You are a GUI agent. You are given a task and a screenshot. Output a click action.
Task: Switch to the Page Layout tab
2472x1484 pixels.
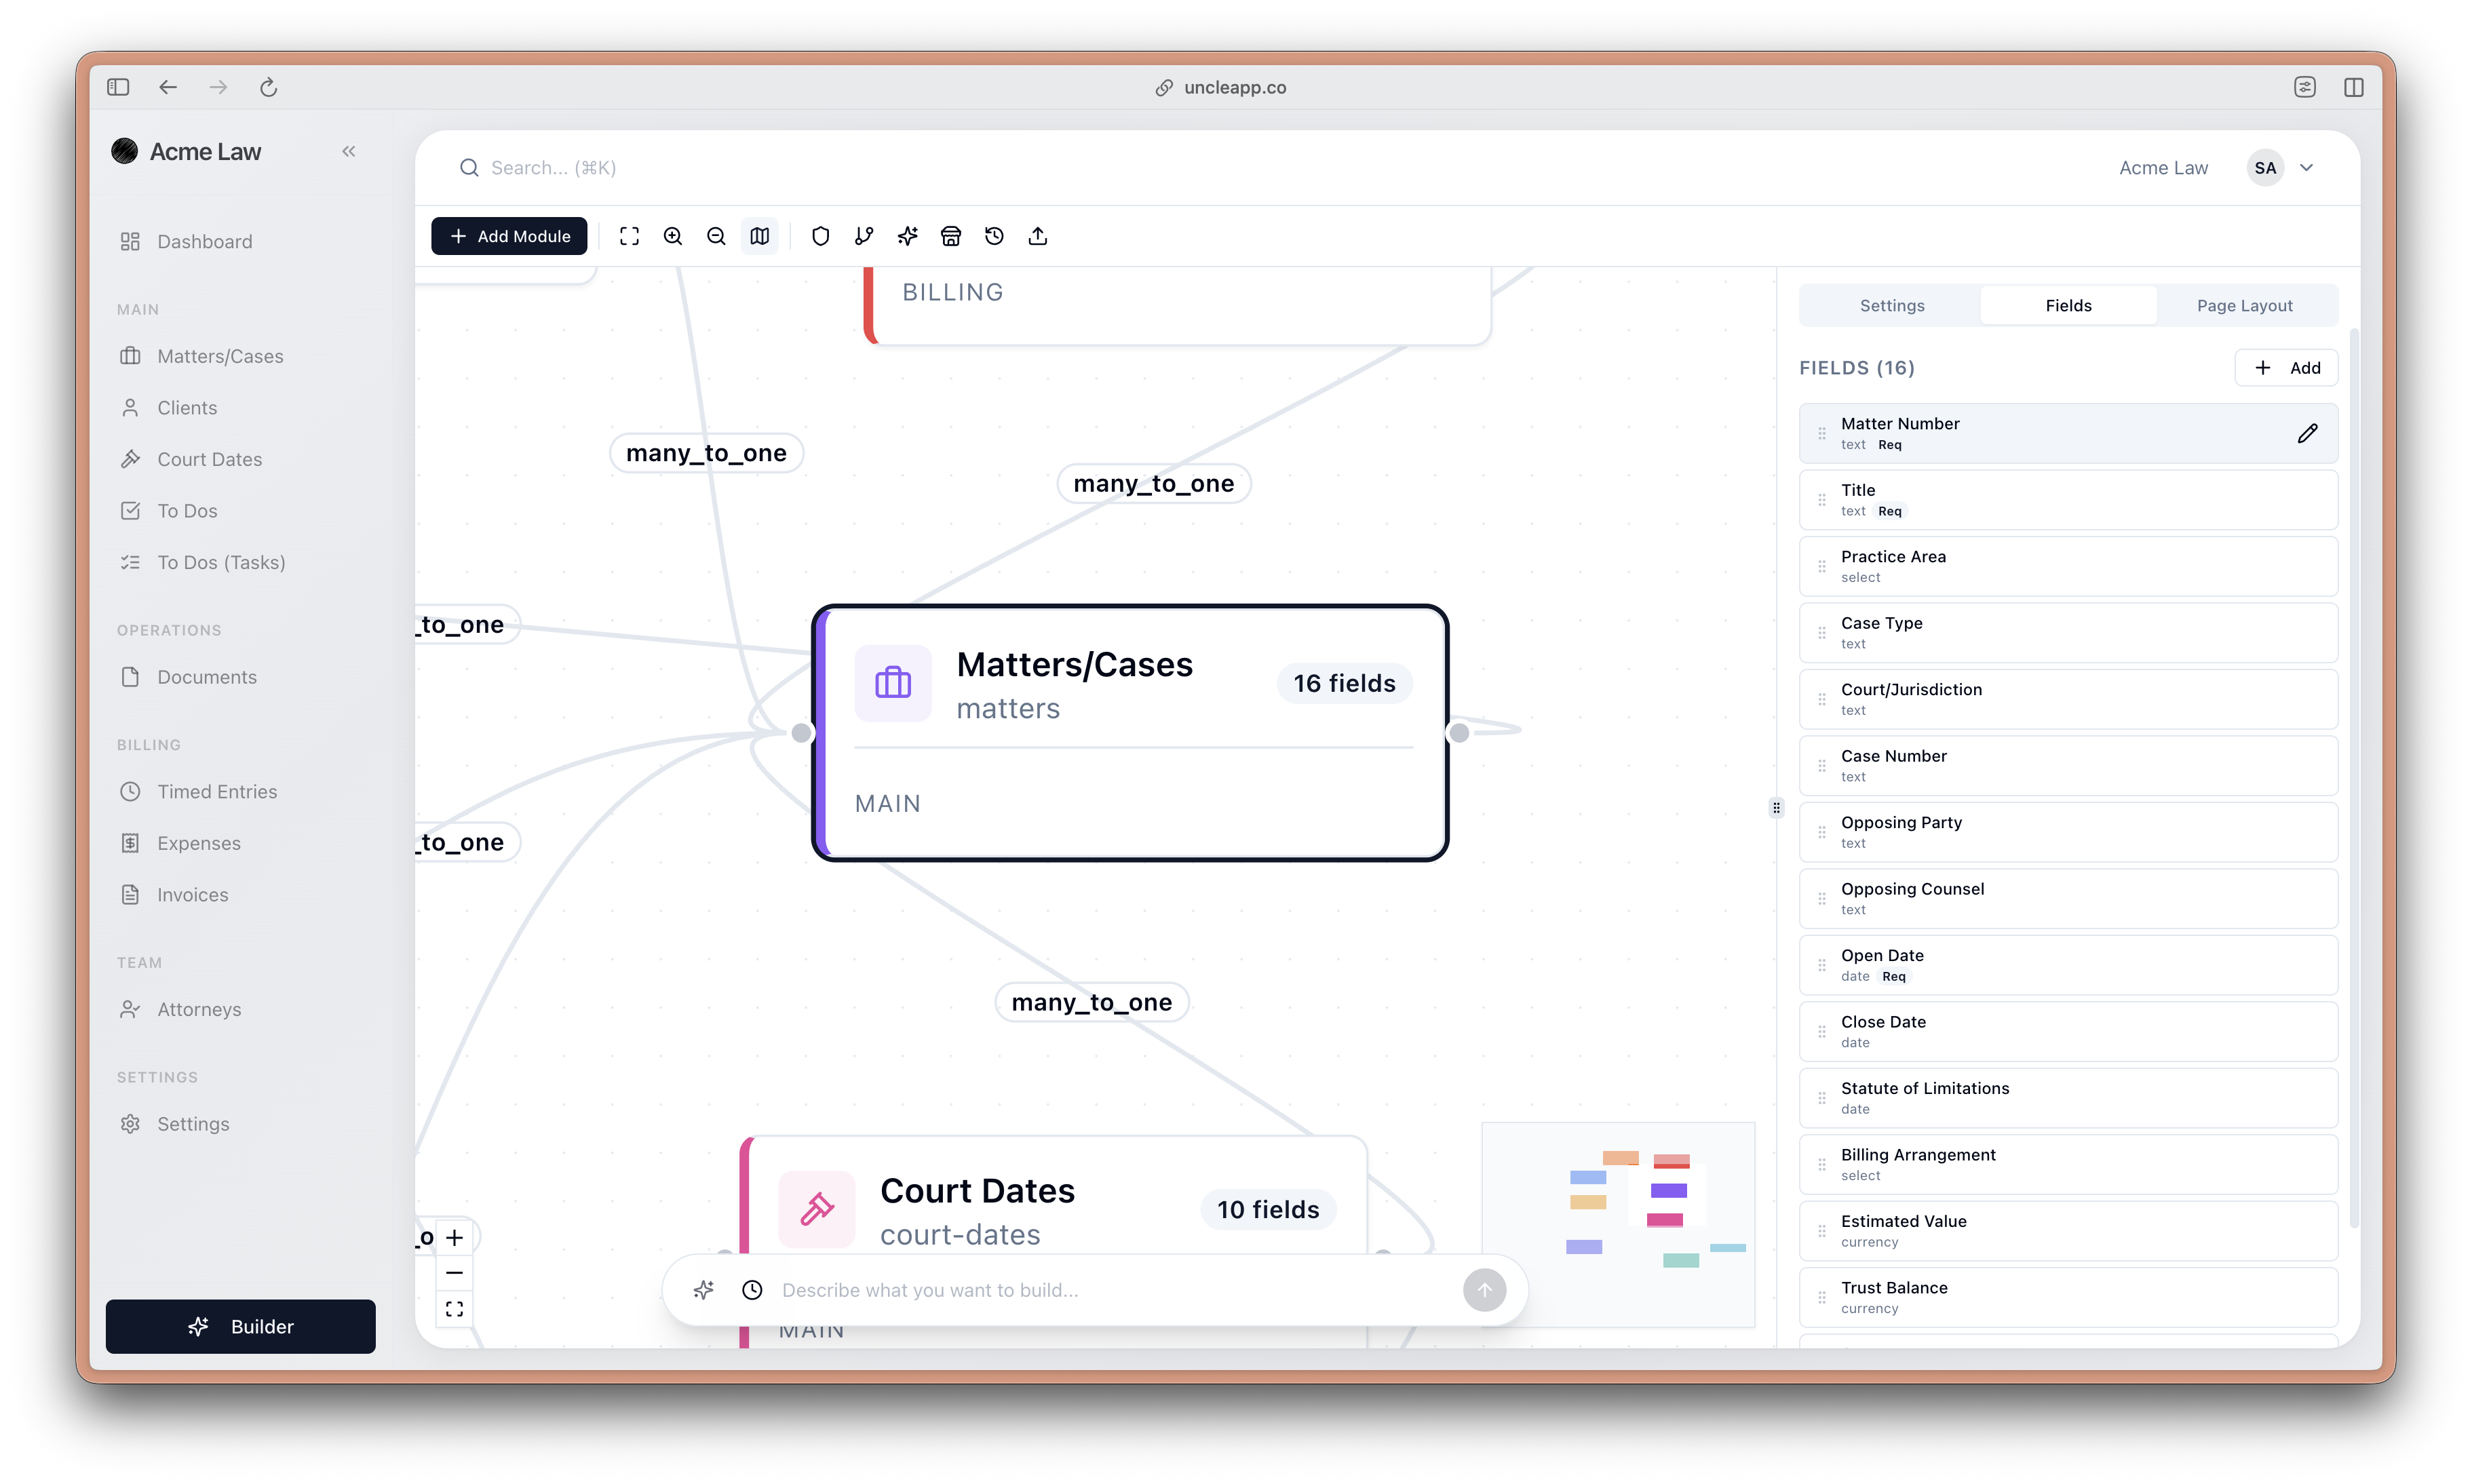click(x=2244, y=305)
